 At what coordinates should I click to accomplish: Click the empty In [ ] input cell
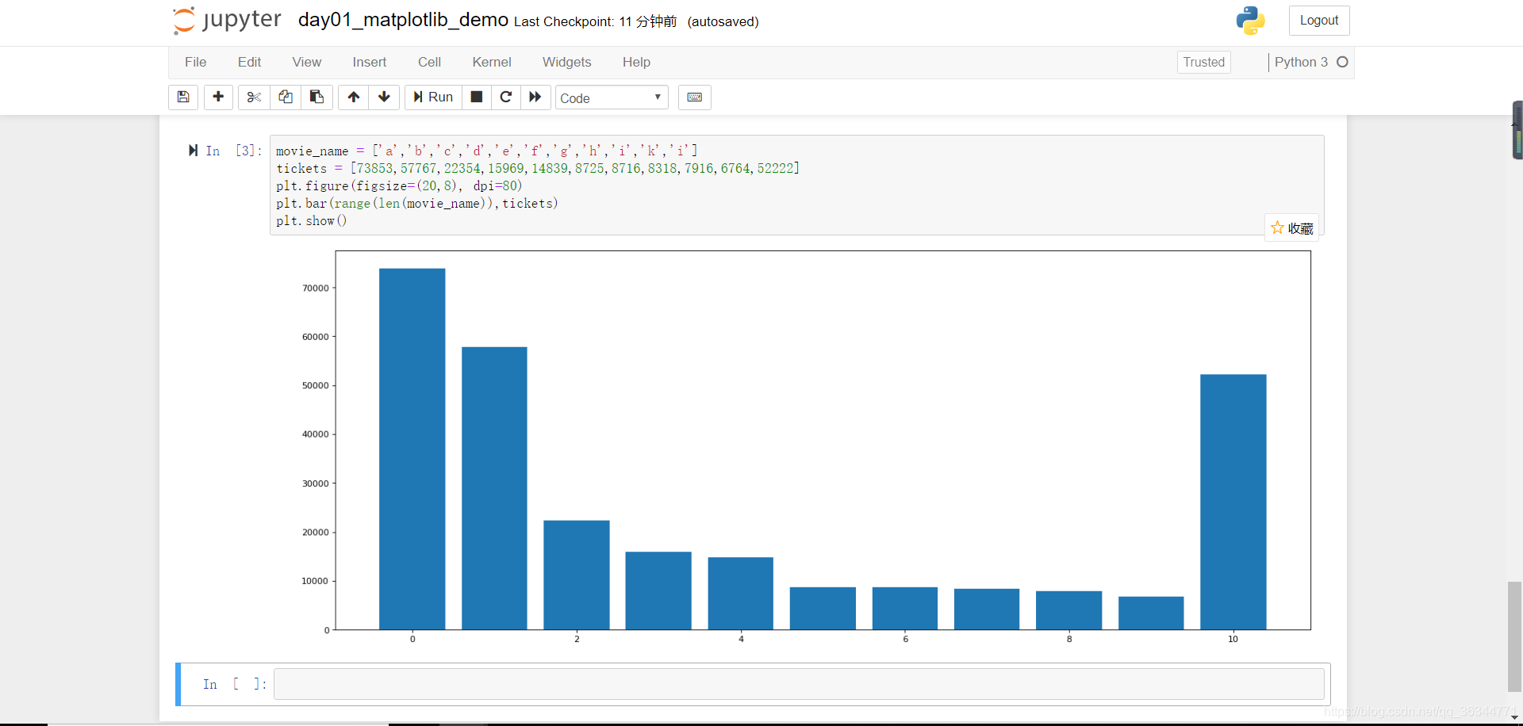click(799, 683)
